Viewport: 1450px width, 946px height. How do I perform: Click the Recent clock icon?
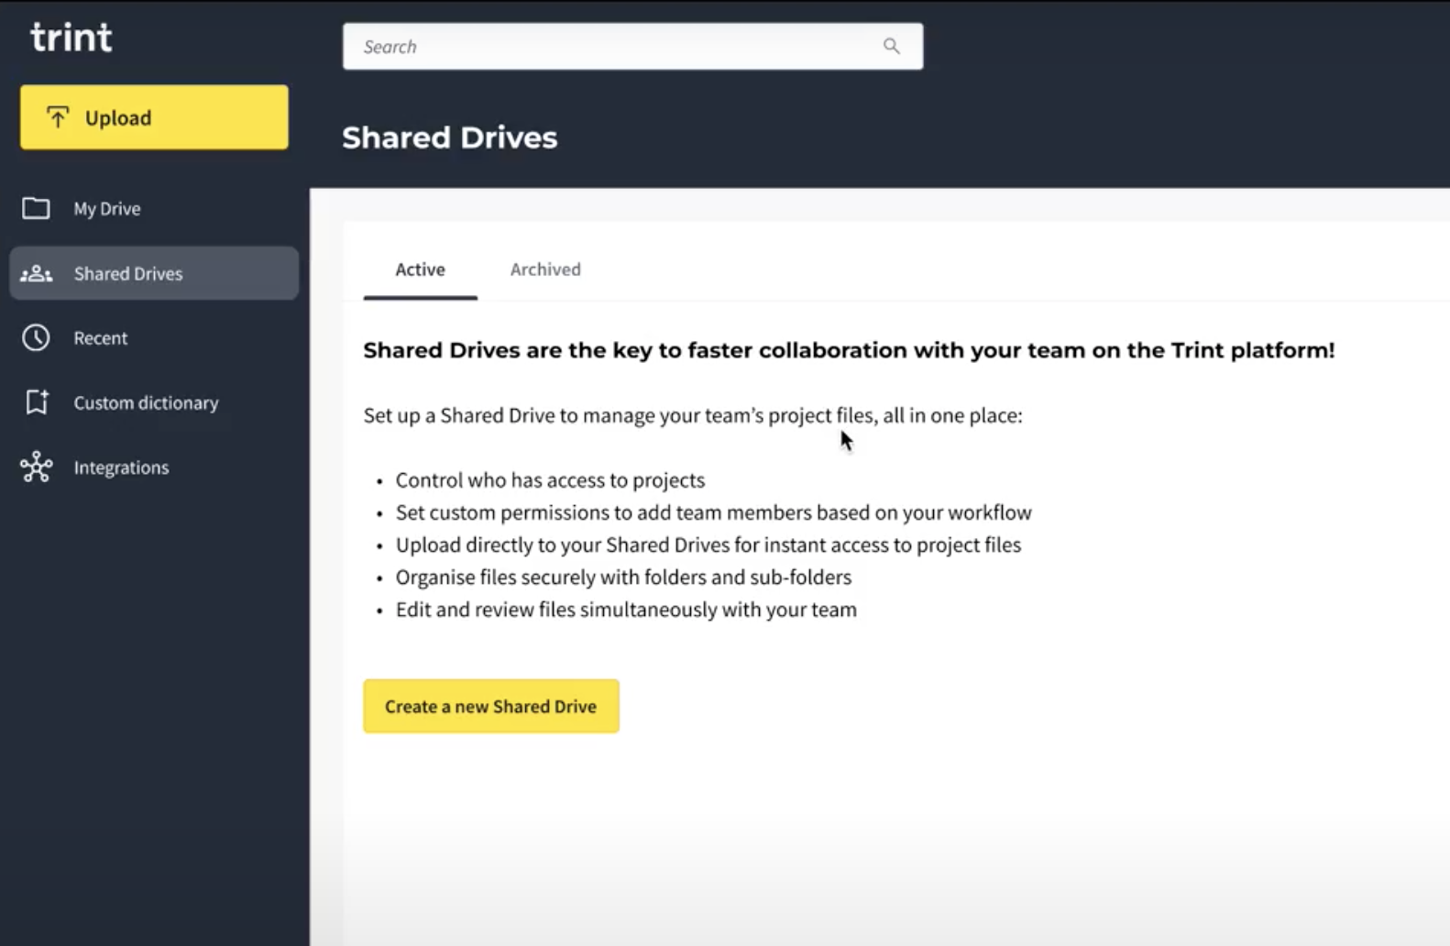click(x=36, y=337)
